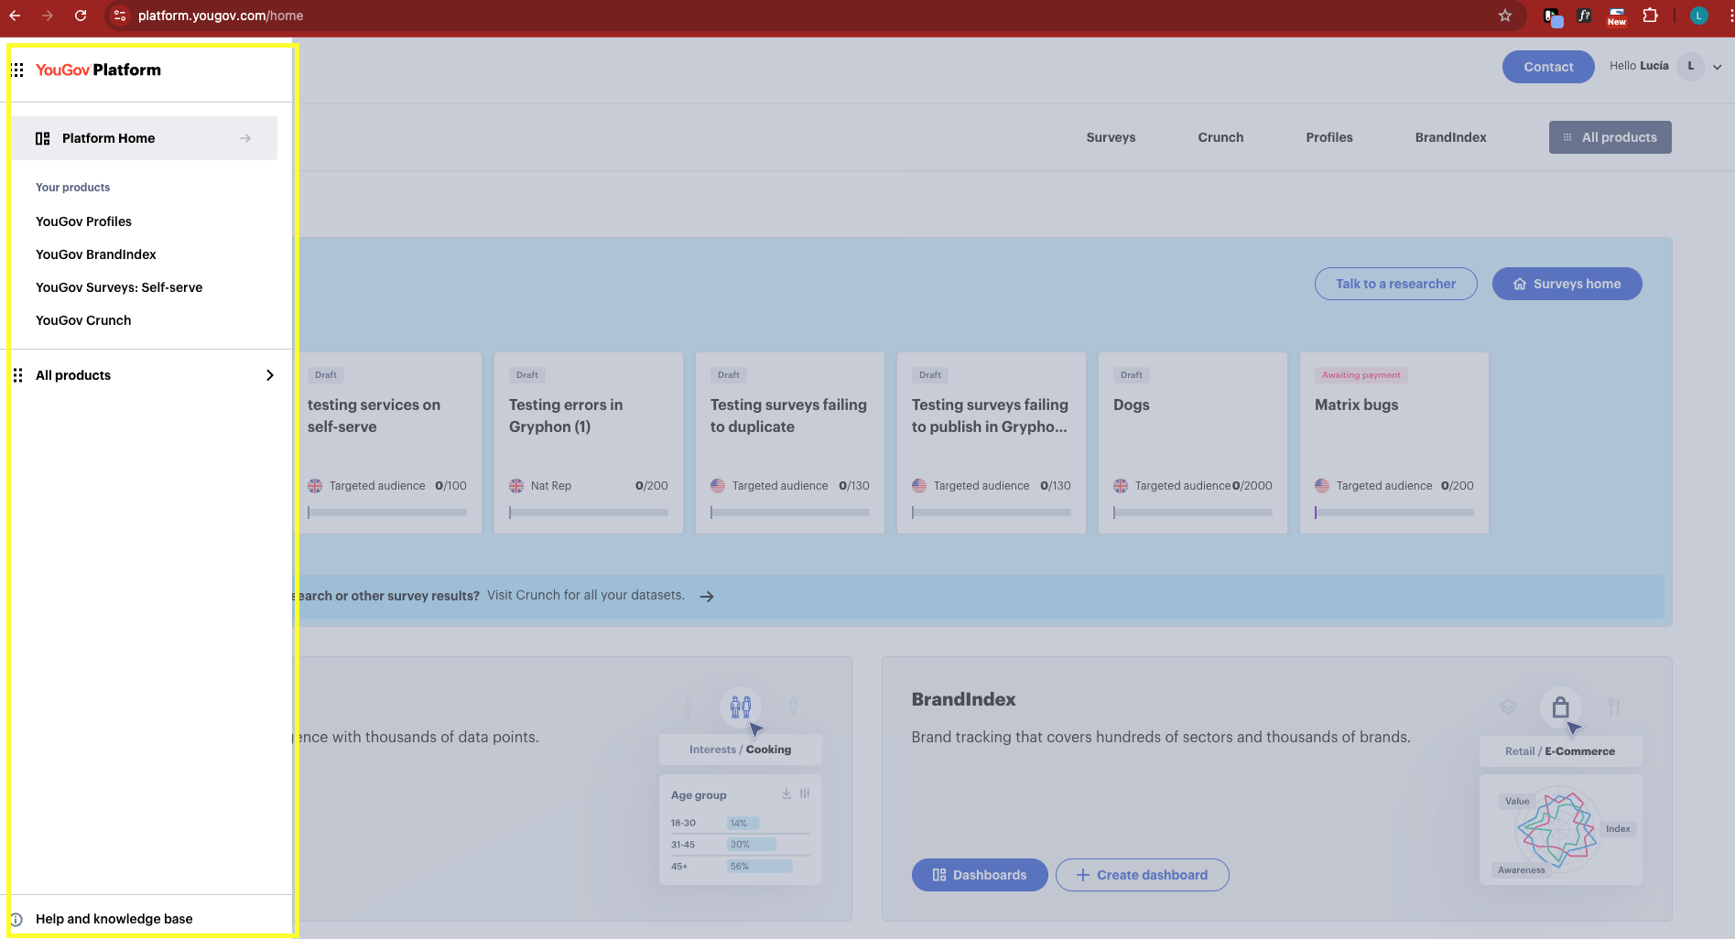Click the browser bookmark star icon
Image resolution: width=1735 pixels, height=939 pixels.
(1504, 16)
